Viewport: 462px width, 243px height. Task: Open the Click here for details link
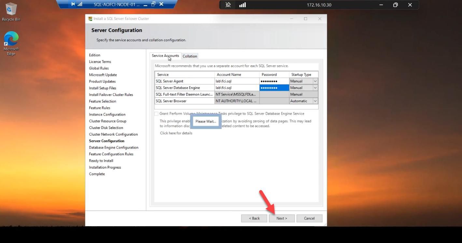point(176,133)
